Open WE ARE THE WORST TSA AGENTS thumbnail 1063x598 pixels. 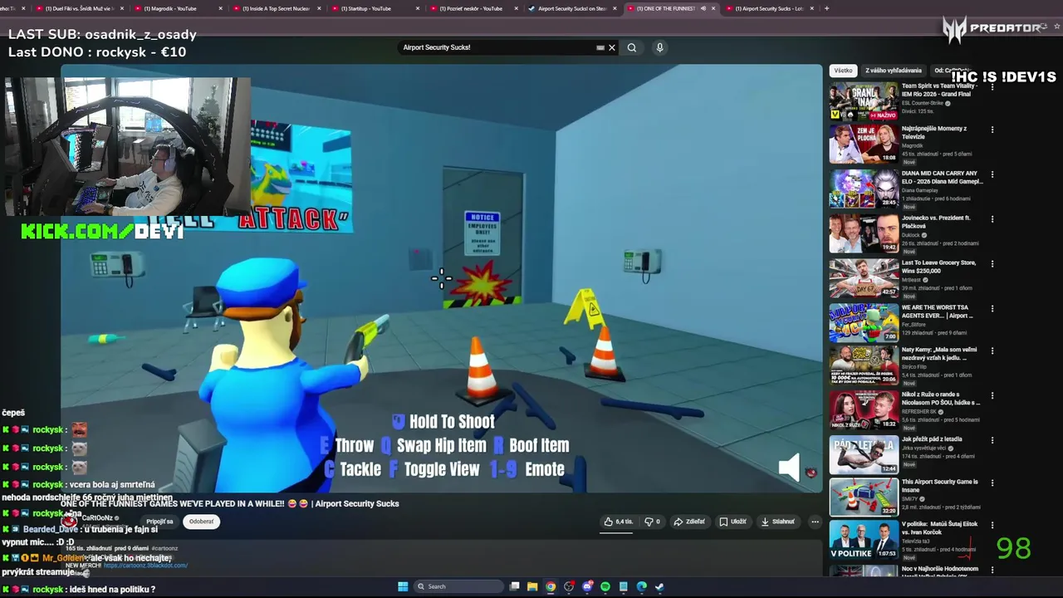864,322
